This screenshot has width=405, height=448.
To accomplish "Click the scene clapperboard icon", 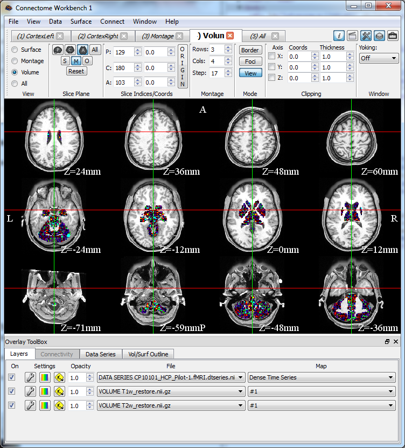I will [x=352, y=36].
